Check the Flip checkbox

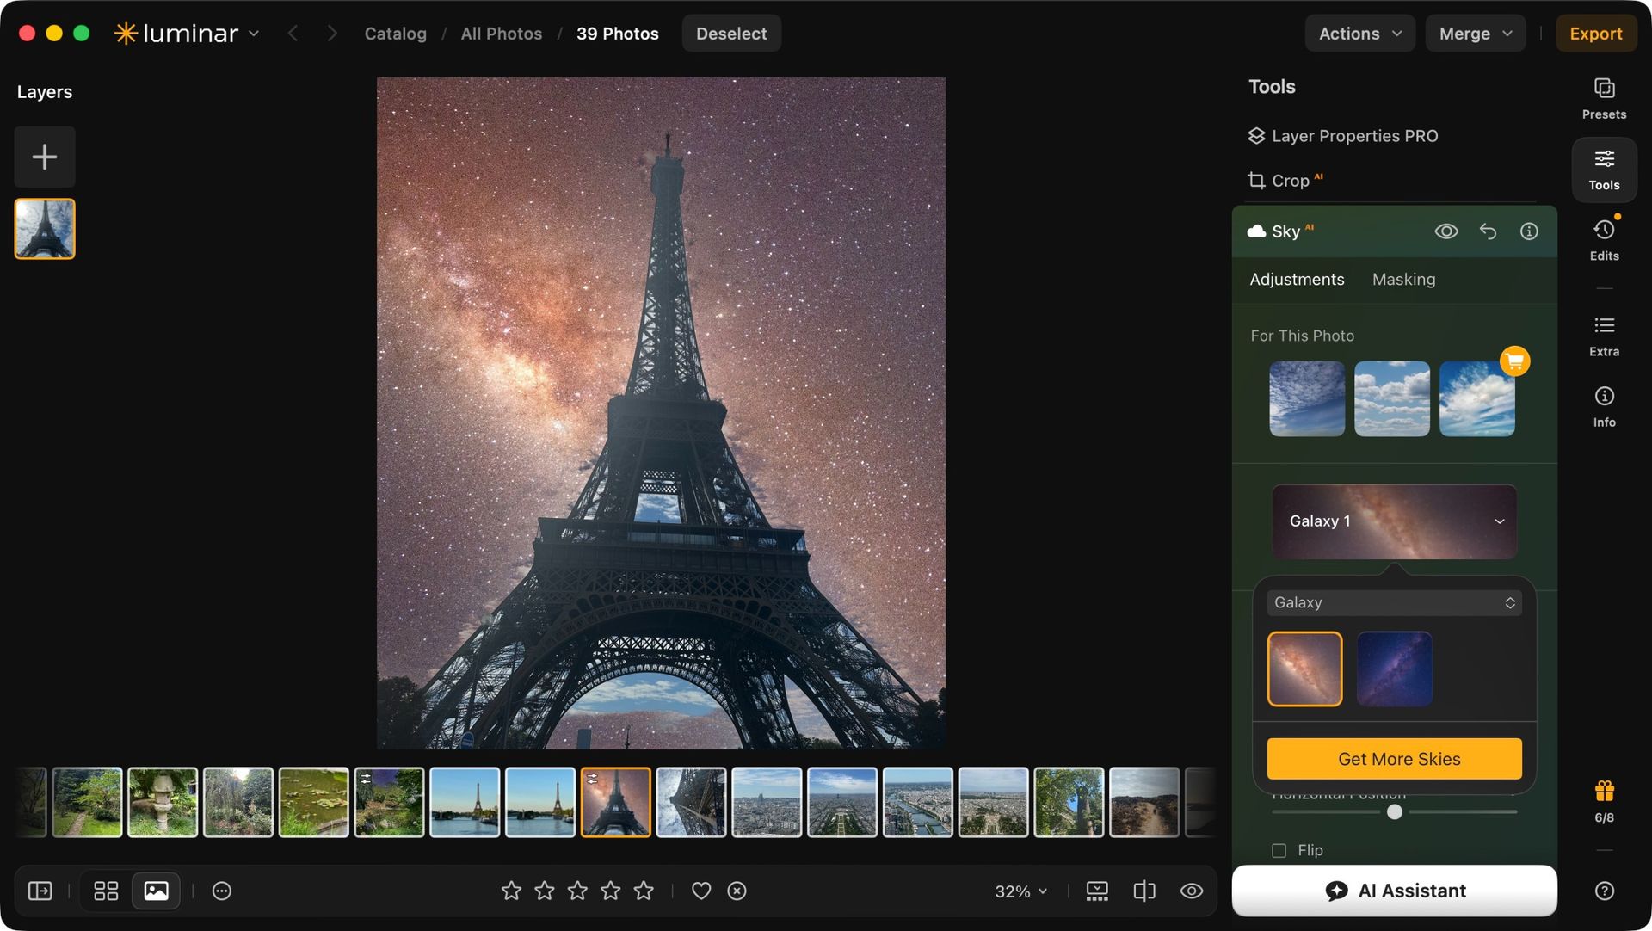click(x=1279, y=850)
